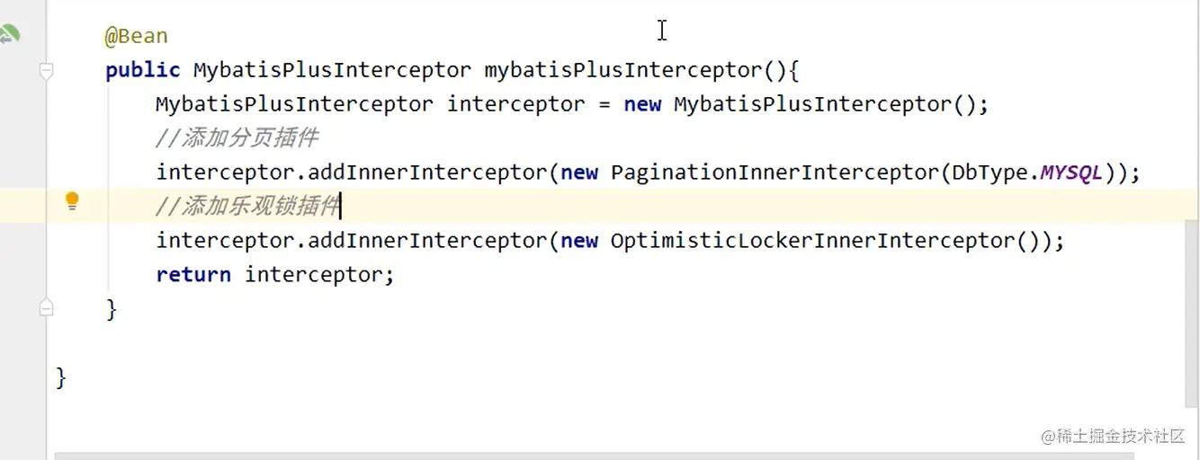Viewport: 1200px width, 460px height.
Task: Click PaginationInnerInterceptor class name
Action: (x=774, y=172)
